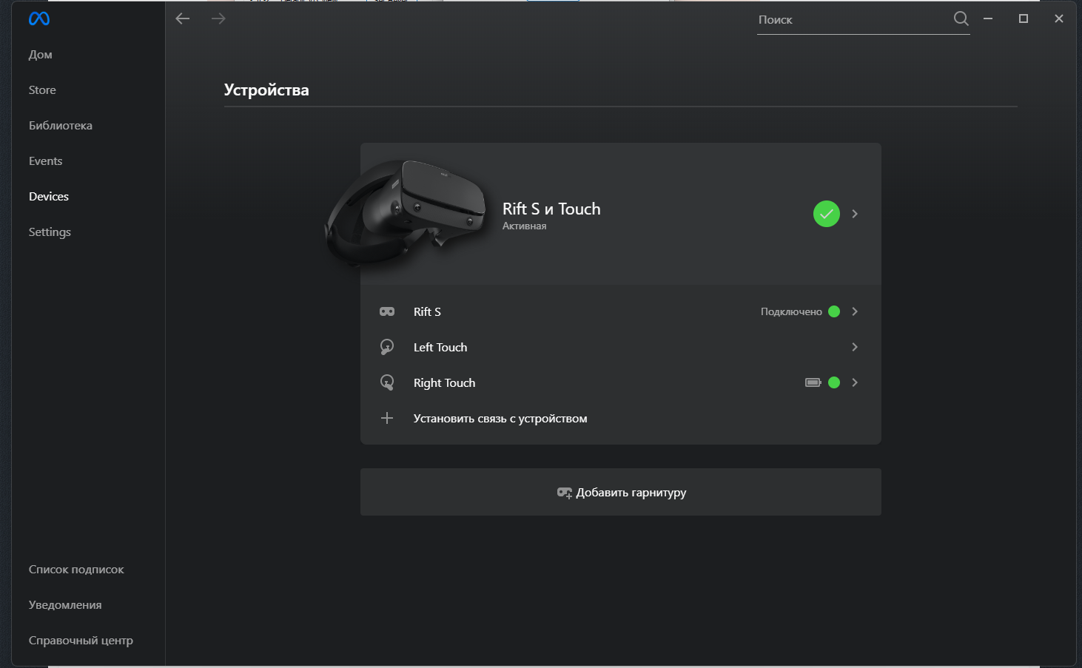Screen dimensions: 1082x668
Task: Expand the Rift S и Touch chevron
Action: coord(855,214)
